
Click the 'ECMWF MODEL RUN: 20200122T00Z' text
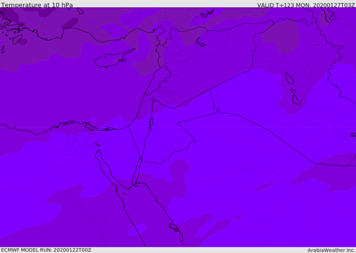[46, 250]
